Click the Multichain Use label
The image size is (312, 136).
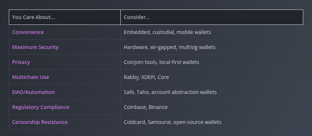[30, 77]
